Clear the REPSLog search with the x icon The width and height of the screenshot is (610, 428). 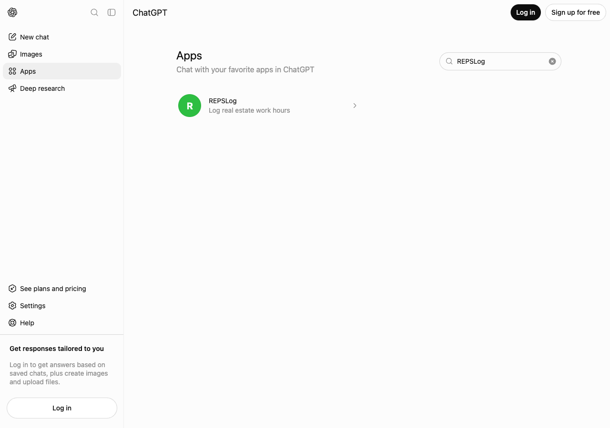pyautogui.click(x=552, y=61)
